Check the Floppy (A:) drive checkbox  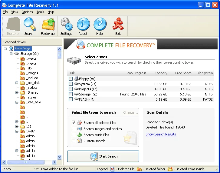click(71, 79)
